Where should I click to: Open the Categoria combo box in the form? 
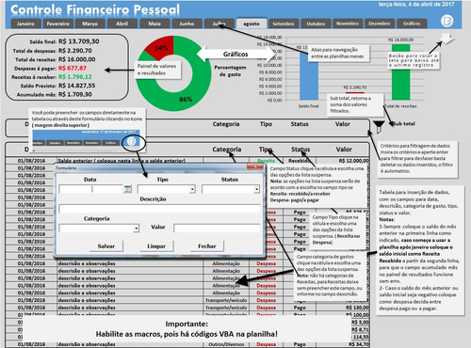(136, 229)
